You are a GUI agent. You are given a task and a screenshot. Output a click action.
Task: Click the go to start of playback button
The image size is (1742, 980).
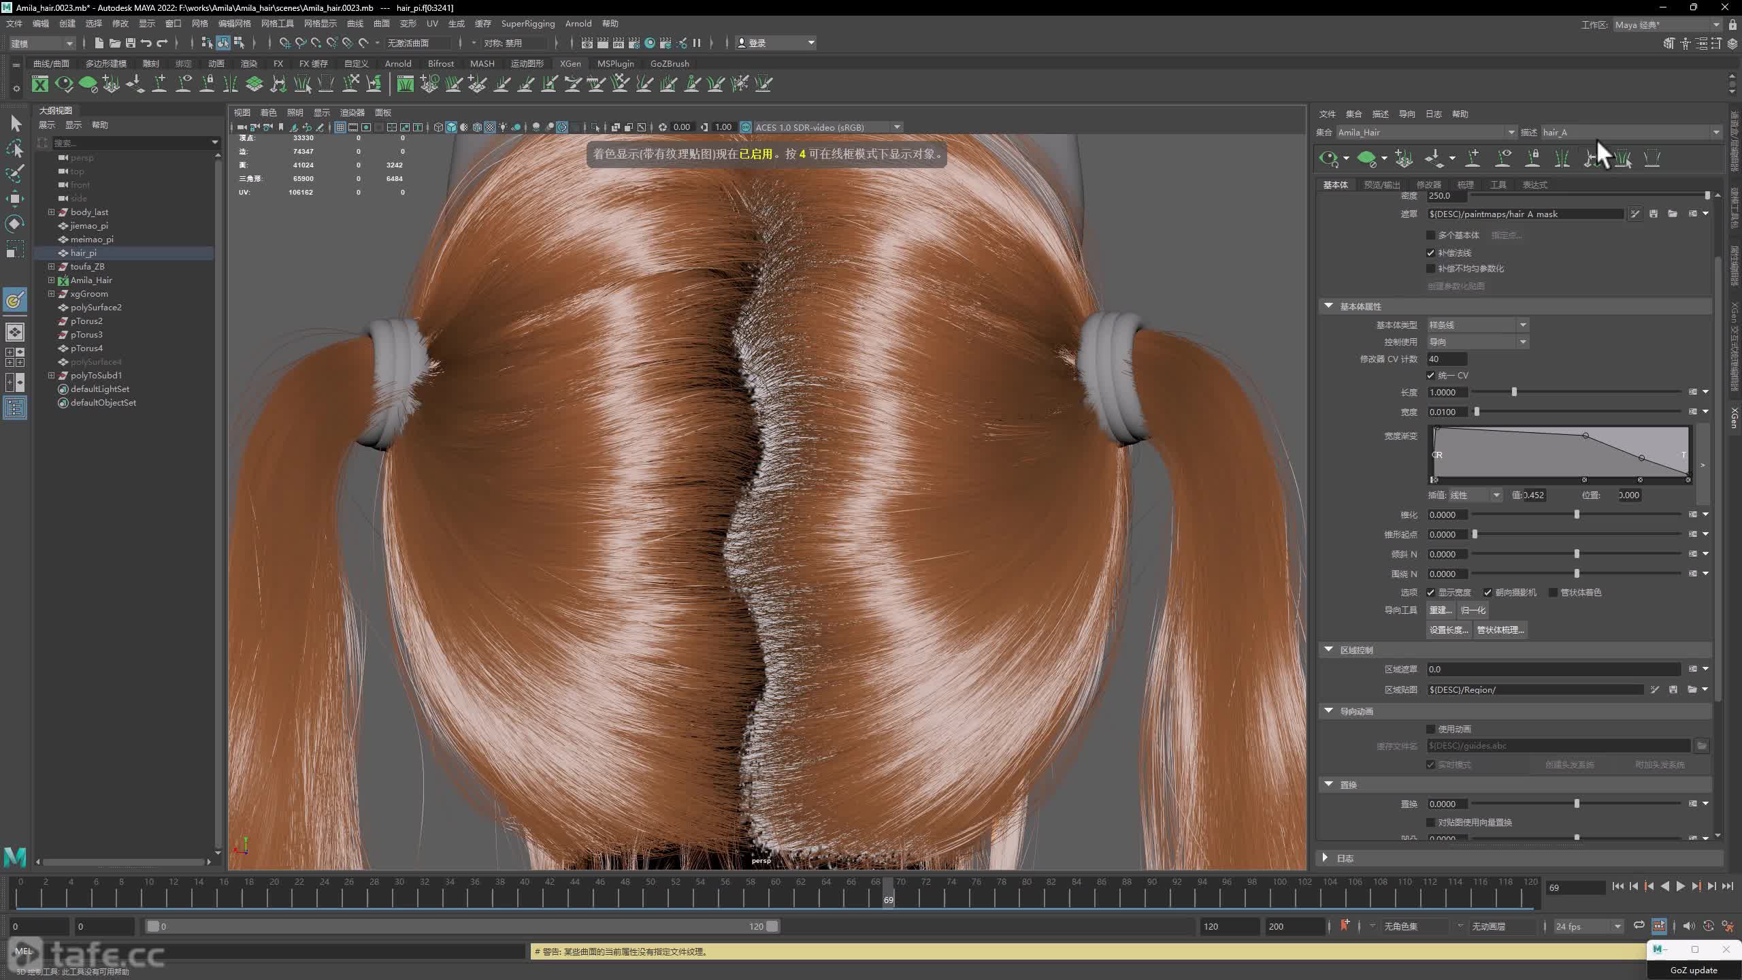1618,886
